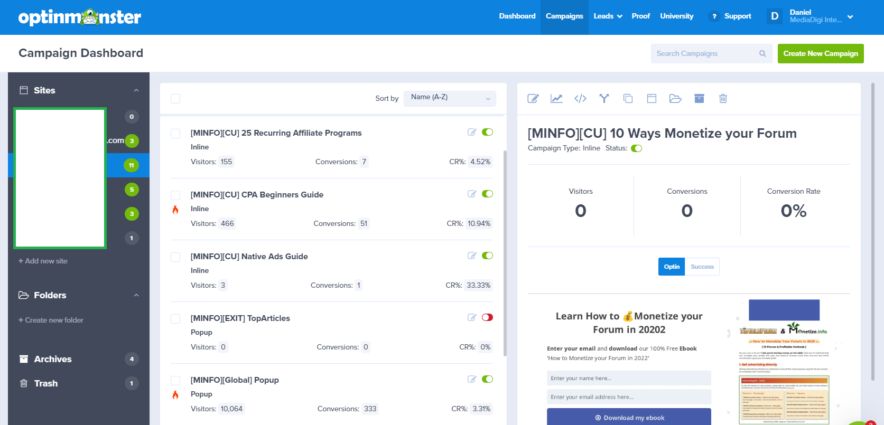Image resolution: width=884 pixels, height=425 pixels.
Task: Toggle status of the [Global] Popup campaign
Action: coord(487,379)
